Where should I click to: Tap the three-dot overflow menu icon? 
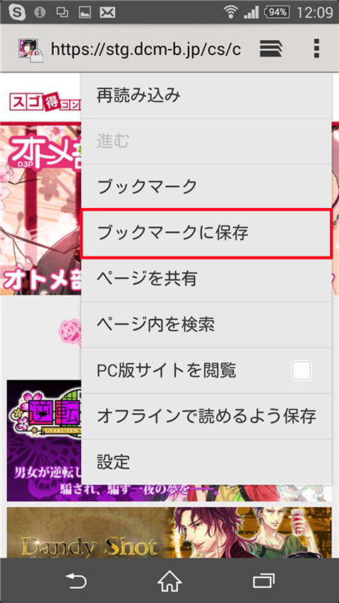(316, 49)
